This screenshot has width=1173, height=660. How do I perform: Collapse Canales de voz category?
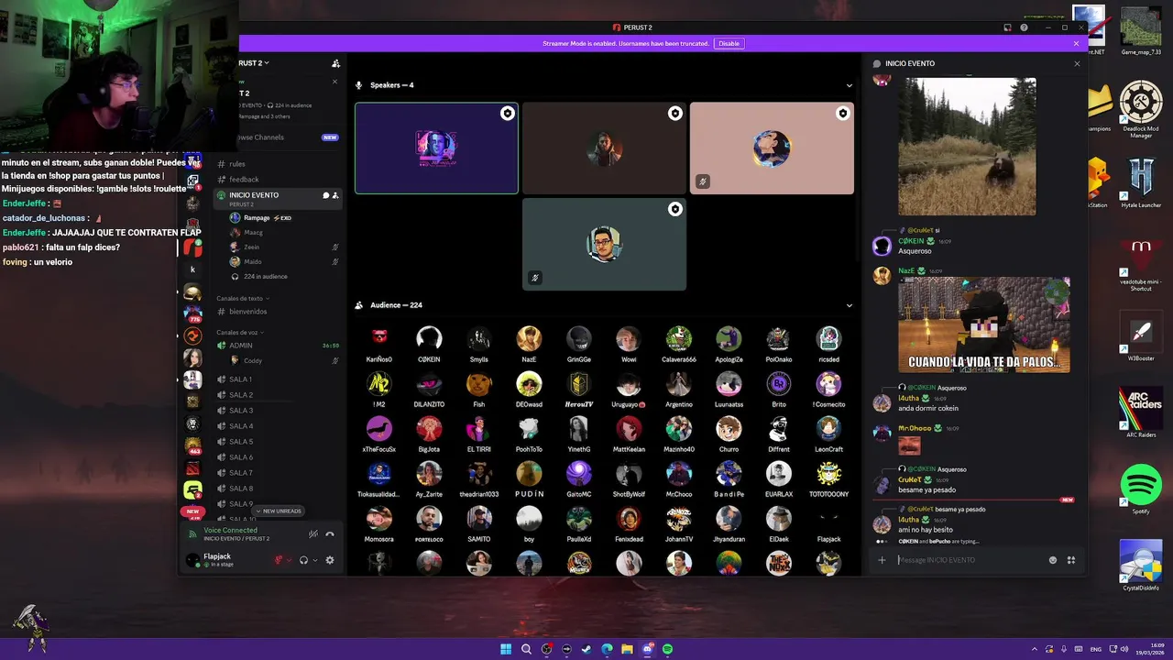pos(240,332)
